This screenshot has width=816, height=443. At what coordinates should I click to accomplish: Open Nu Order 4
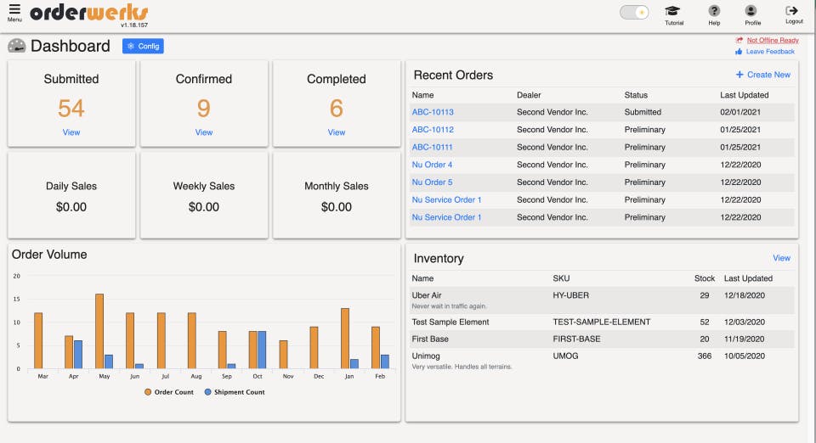coord(432,165)
